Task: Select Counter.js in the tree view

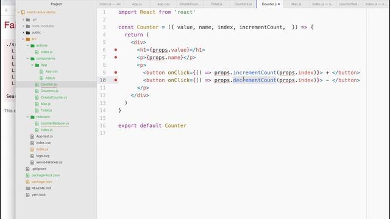Action: 49,85
